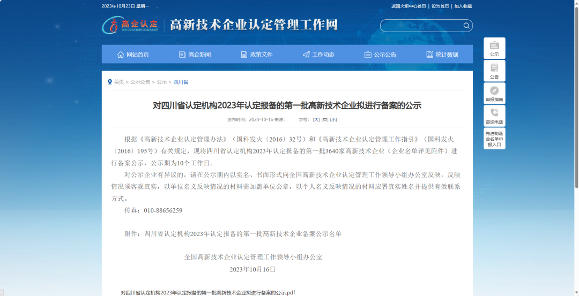This screenshot has width=579, height=296.
Task: Open 政策文件 navigation item
Action: tap(257, 55)
